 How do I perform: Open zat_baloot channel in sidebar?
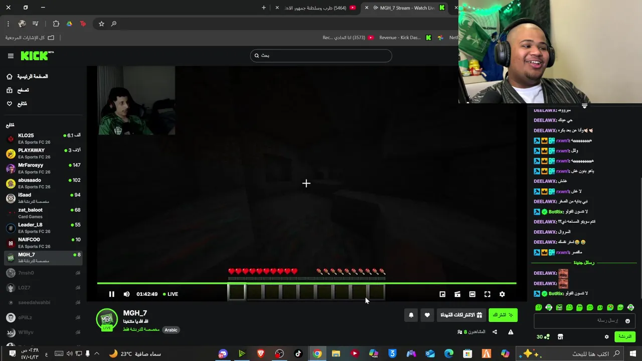pyautogui.click(x=43, y=213)
